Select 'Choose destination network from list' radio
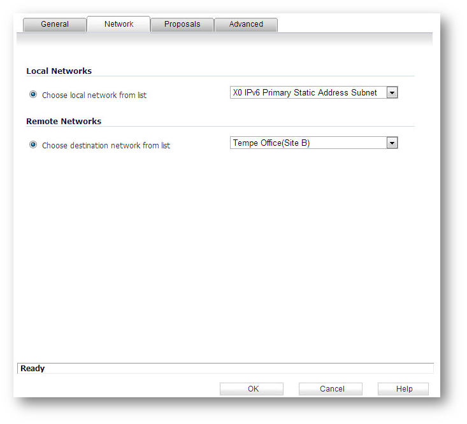This screenshot has height=424, width=467. pyautogui.click(x=33, y=145)
